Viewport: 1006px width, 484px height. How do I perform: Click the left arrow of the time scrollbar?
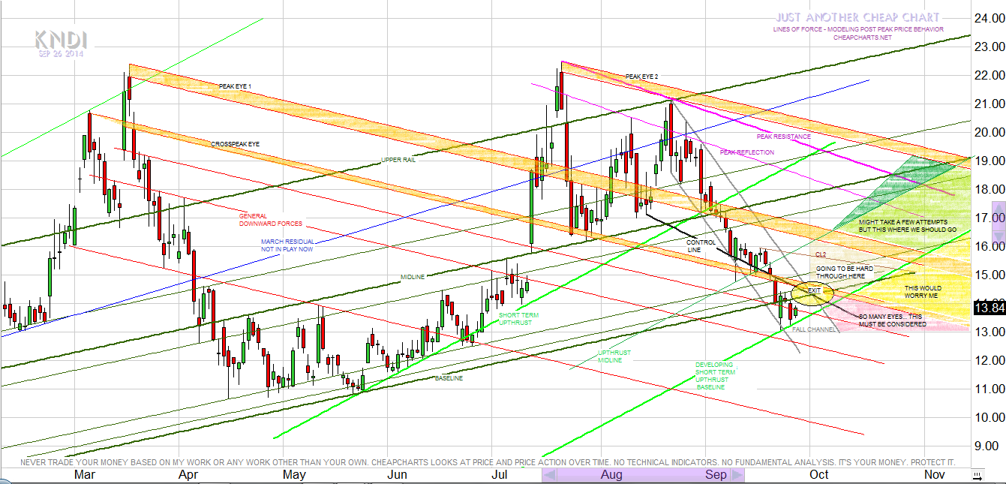click(x=549, y=475)
